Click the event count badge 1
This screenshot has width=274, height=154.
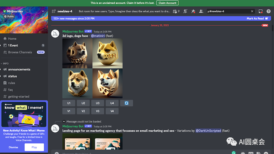[x=43, y=46]
